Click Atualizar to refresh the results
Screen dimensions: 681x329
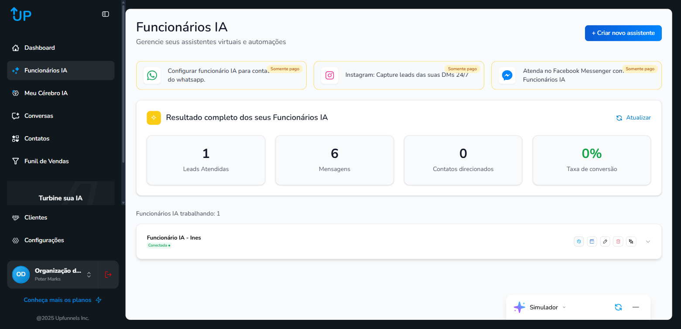633,117
